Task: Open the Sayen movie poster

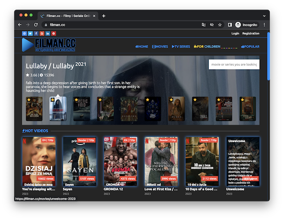Action: [x=80, y=161]
